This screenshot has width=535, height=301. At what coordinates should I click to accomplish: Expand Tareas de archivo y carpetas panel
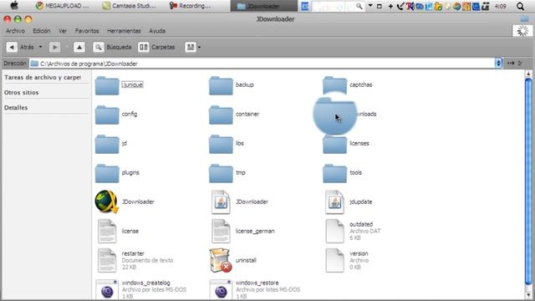coord(43,78)
